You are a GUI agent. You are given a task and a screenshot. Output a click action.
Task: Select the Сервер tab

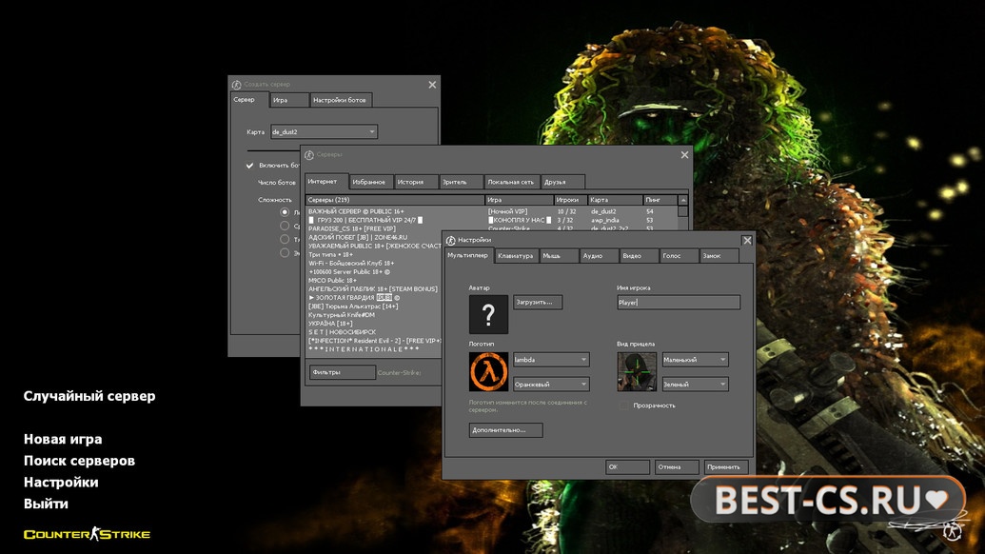(248, 99)
